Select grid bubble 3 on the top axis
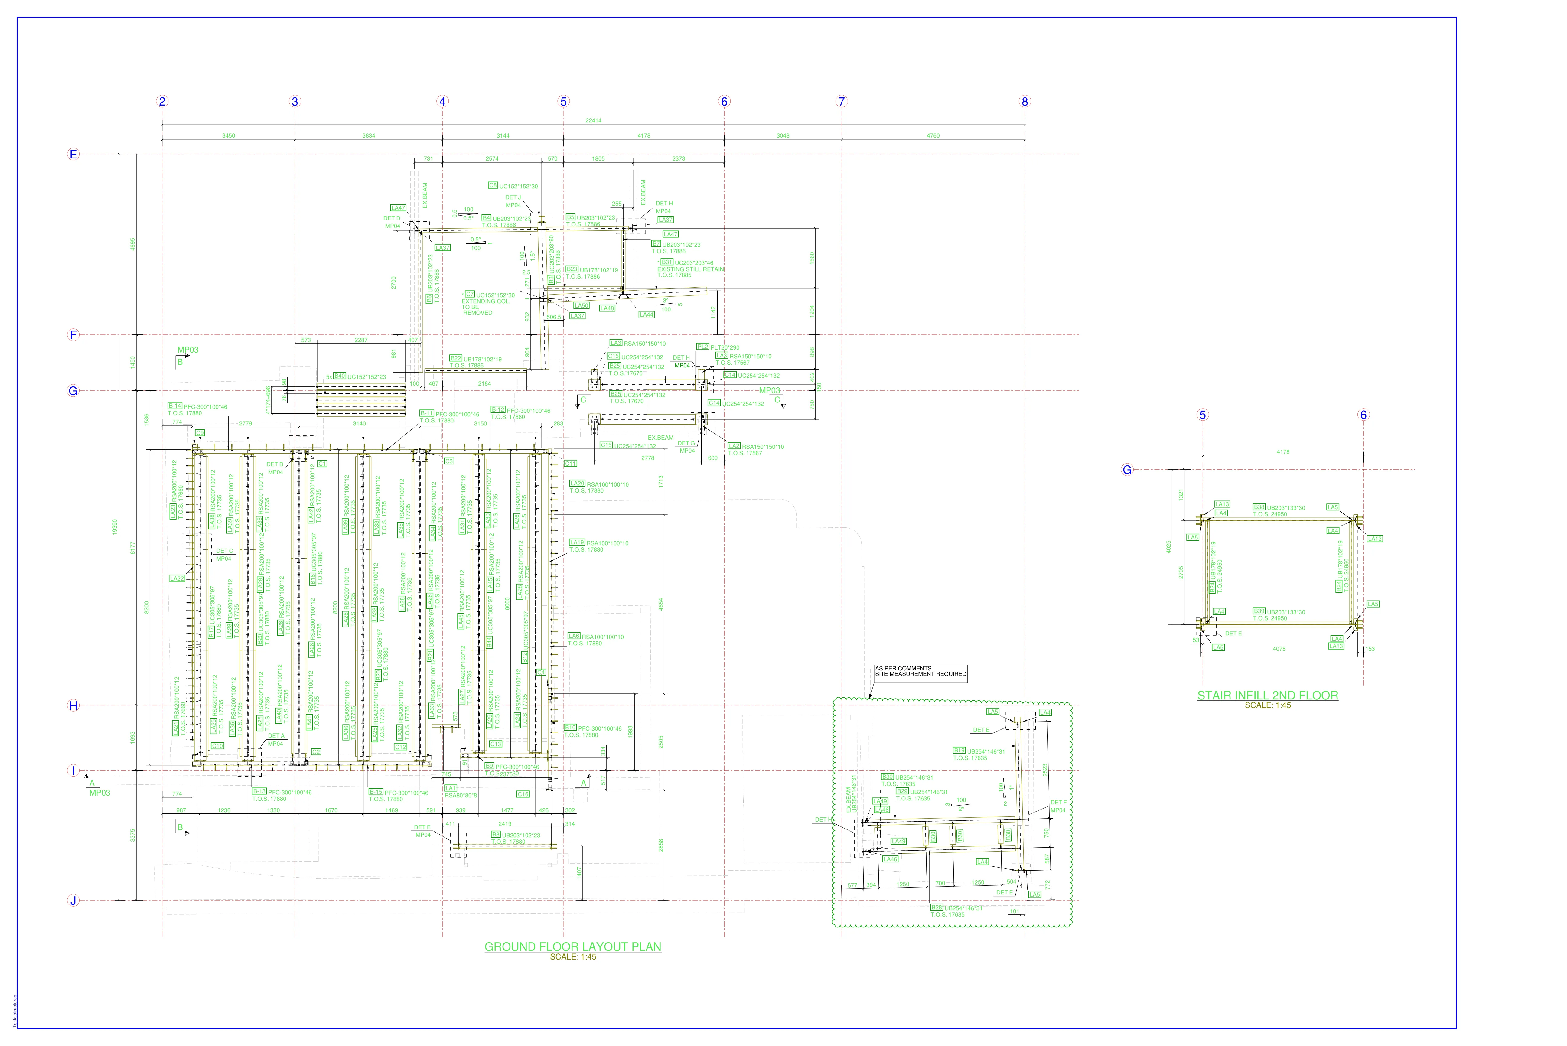This screenshot has height=1046, width=1567. click(x=295, y=101)
